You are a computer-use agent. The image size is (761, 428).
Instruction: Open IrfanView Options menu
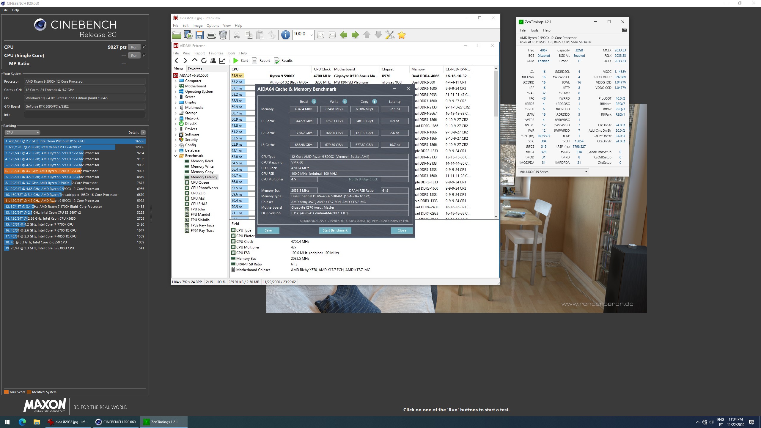tap(213, 26)
